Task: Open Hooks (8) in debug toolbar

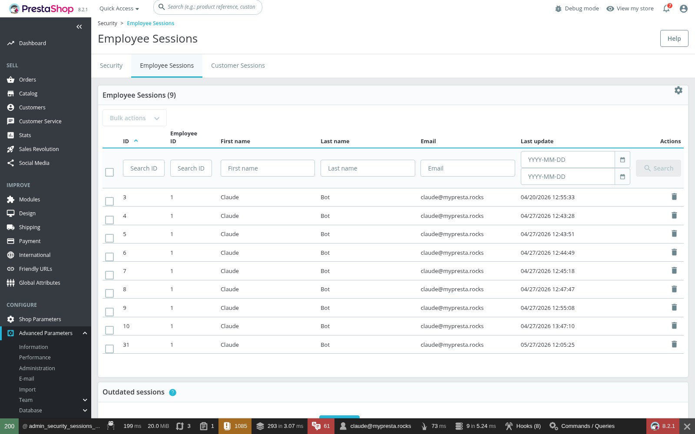Action: (x=523, y=426)
